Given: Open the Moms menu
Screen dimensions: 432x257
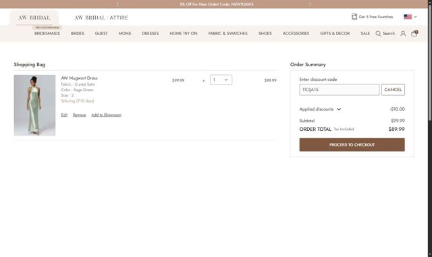Looking at the screenshot, I should pyautogui.click(x=125, y=33).
